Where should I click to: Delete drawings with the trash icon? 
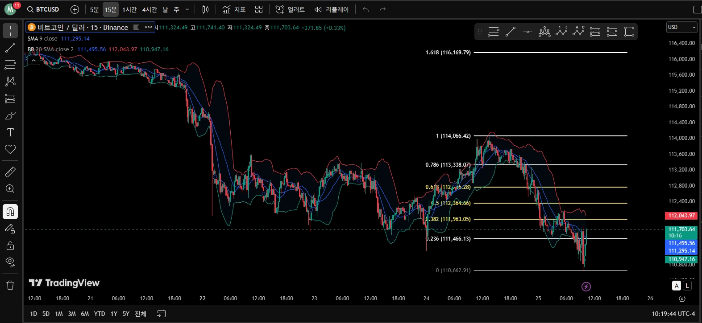click(x=10, y=285)
